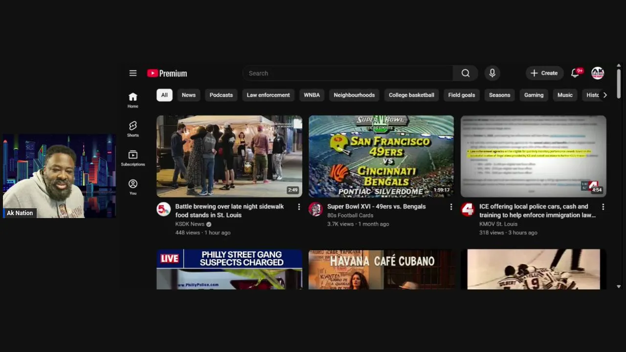Open KMOV St. Louis channel avatar
Image resolution: width=626 pixels, height=352 pixels.
pyautogui.click(x=468, y=209)
